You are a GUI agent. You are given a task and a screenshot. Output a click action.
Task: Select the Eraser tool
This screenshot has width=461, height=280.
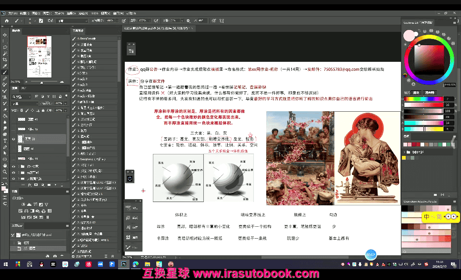click(5, 109)
